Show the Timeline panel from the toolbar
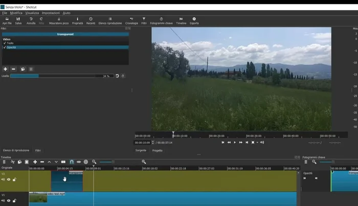This screenshot has height=206, width=358. click(x=181, y=21)
